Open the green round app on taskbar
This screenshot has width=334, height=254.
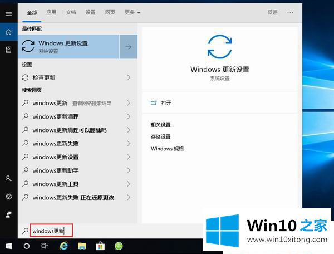tap(119, 246)
